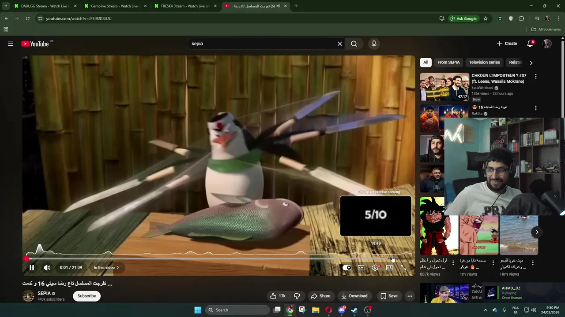565x317 pixels.
Task: Run search with the magnifier button
Action: click(x=354, y=44)
